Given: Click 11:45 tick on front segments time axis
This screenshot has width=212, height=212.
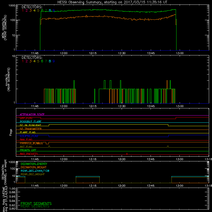Looking at the screenshot, I should (35, 53).
